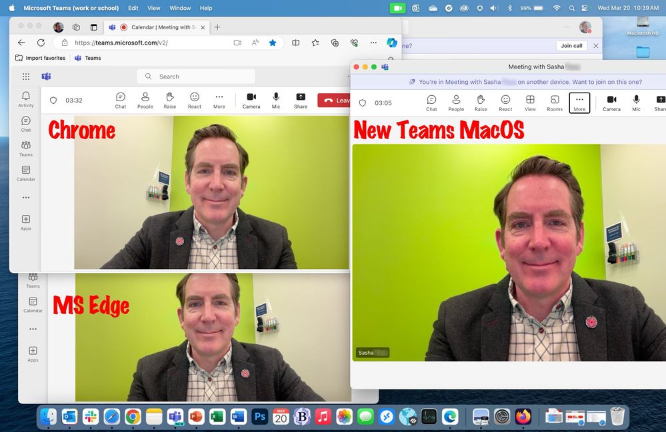Open React emoji in browser meeting toolbar

[195, 101]
